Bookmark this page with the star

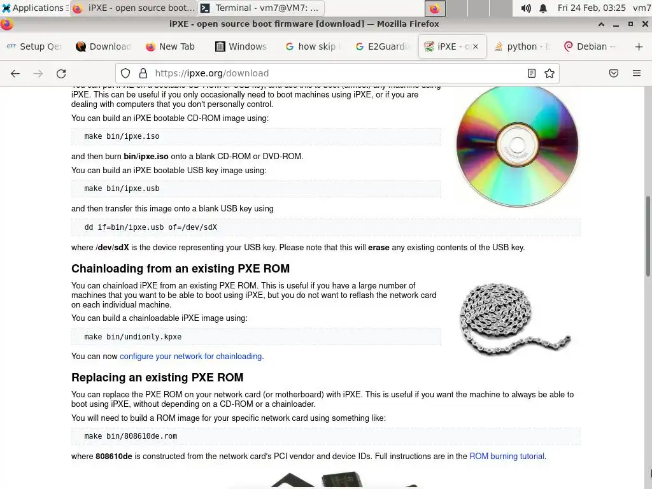coord(549,74)
